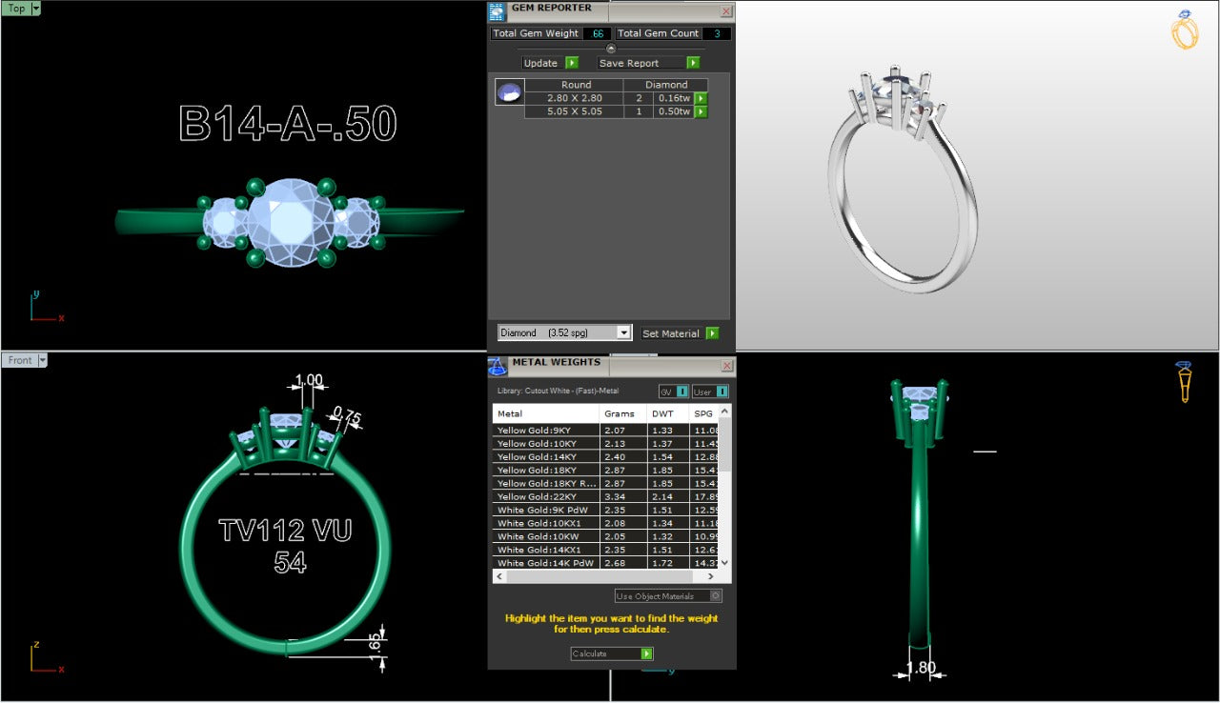The height and width of the screenshot is (703, 1220).
Task: Click the orange pin icon in side viewport
Action: pos(1184,382)
